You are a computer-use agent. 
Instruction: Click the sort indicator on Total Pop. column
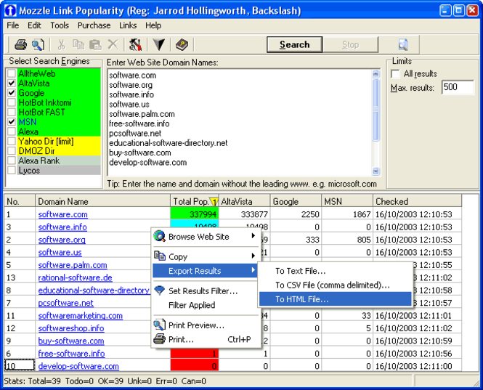[x=214, y=202]
